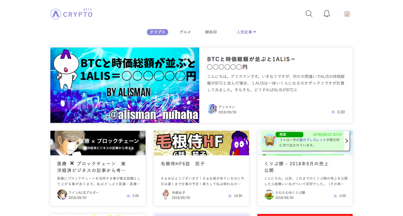Click アリスマン author avatar
The height and width of the screenshot is (216, 403).
point(212,109)
